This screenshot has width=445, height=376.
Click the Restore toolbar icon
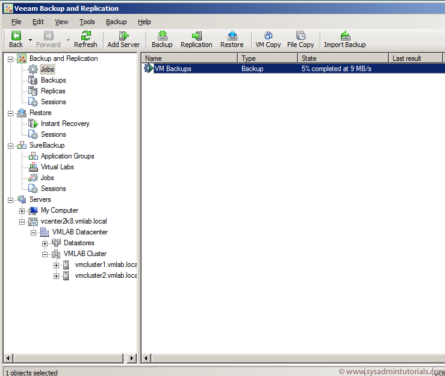[232, 36]
